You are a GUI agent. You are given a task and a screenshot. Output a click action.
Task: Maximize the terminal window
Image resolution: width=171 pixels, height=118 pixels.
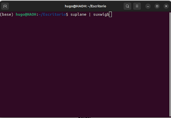(157, 6)
